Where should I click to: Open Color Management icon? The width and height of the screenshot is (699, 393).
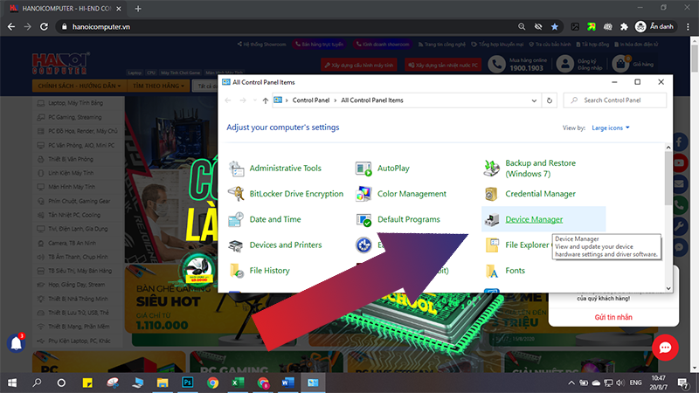click(x=363, y=194)
